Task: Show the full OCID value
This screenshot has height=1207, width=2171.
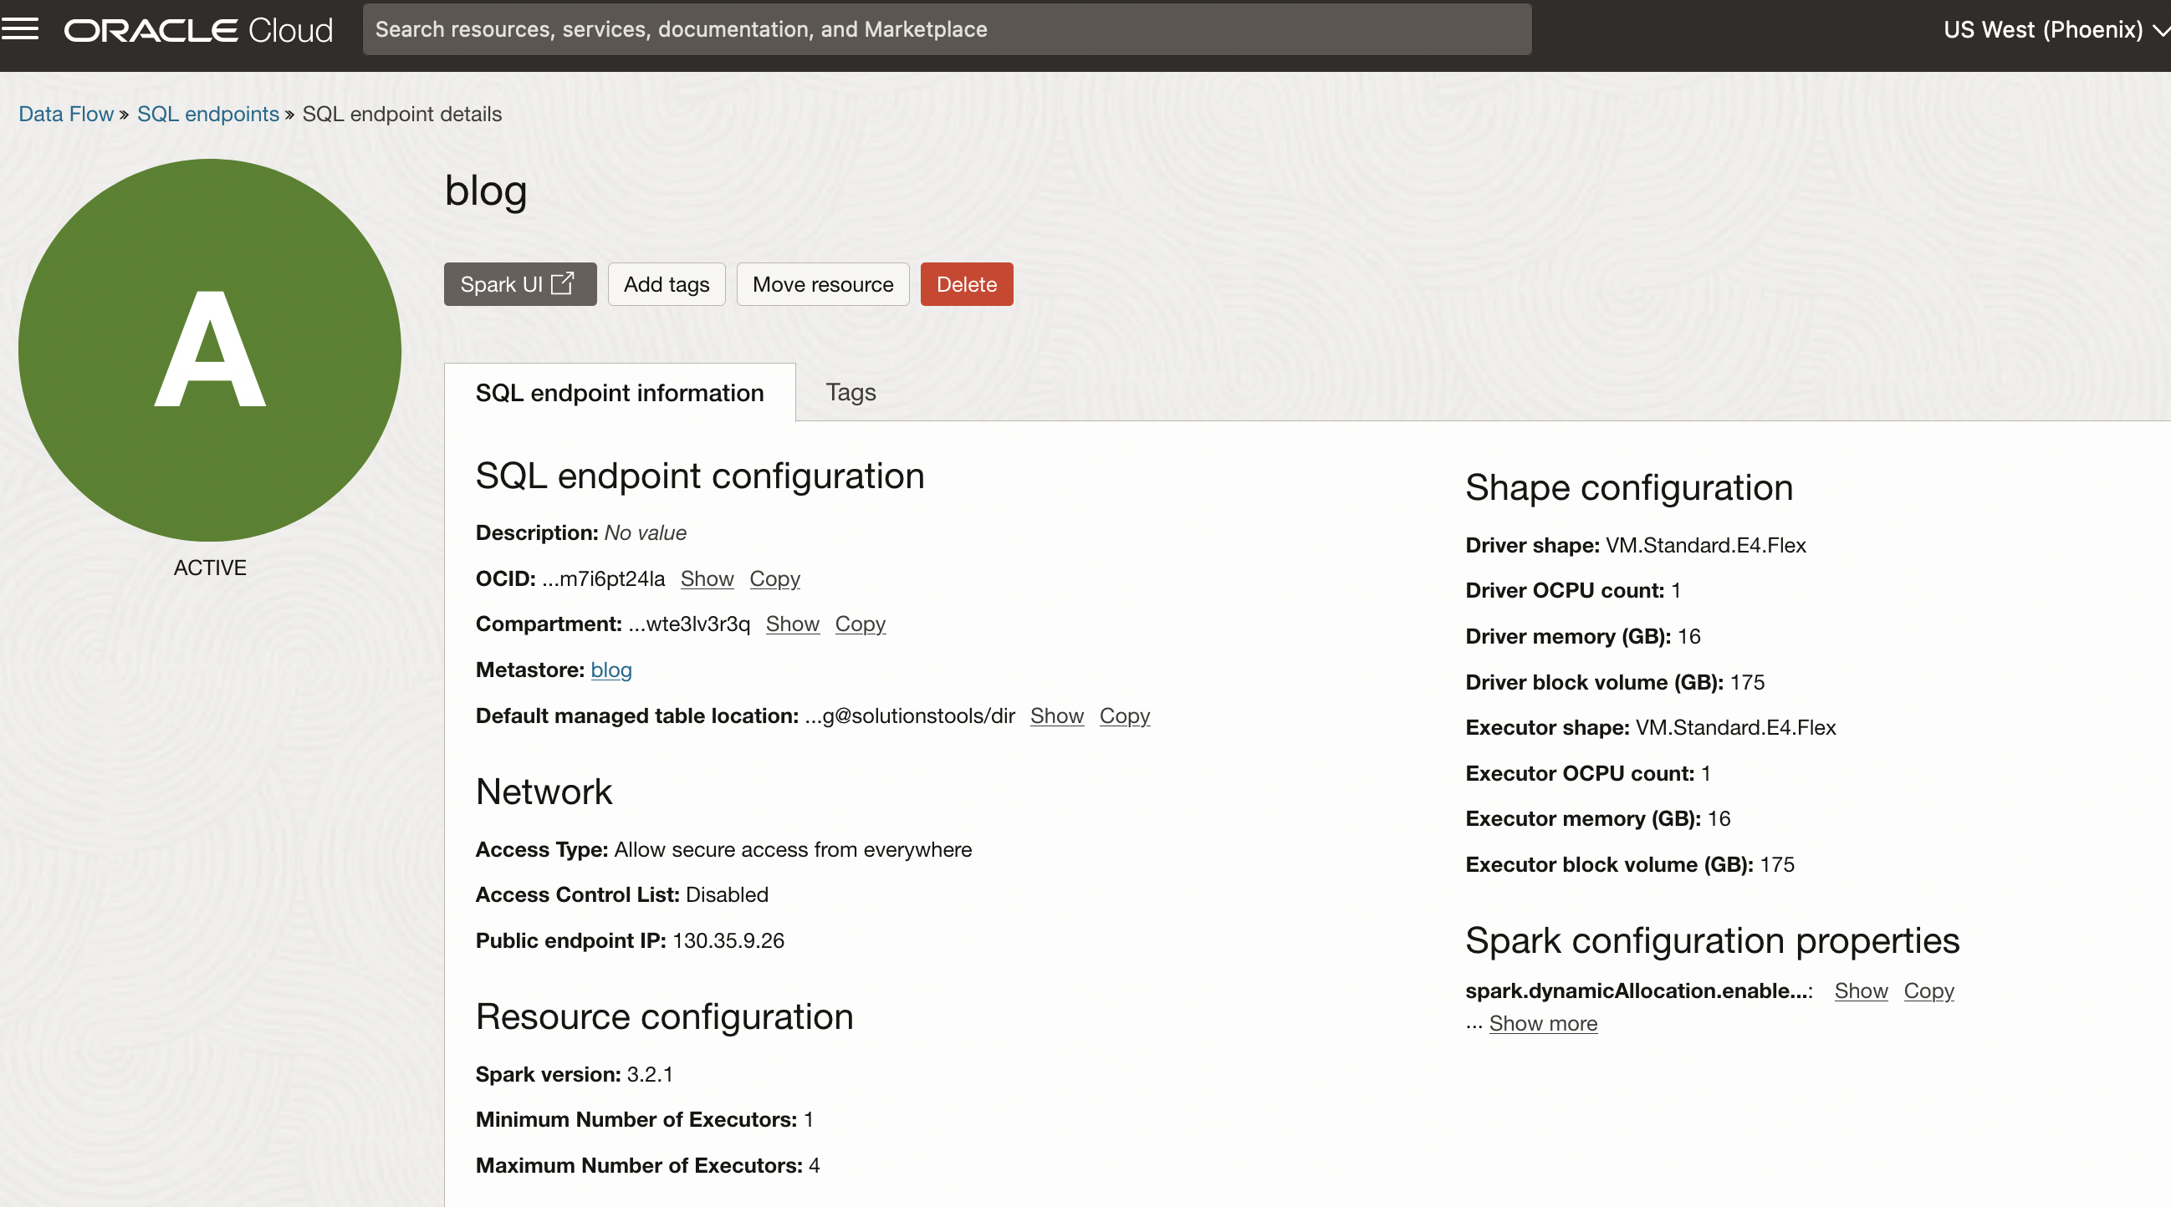Action: coord(707,578)
